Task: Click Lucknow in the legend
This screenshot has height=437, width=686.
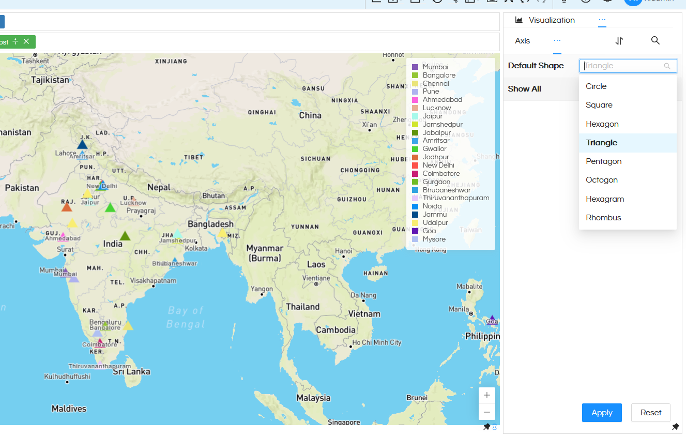Action: tap(437, 108)
